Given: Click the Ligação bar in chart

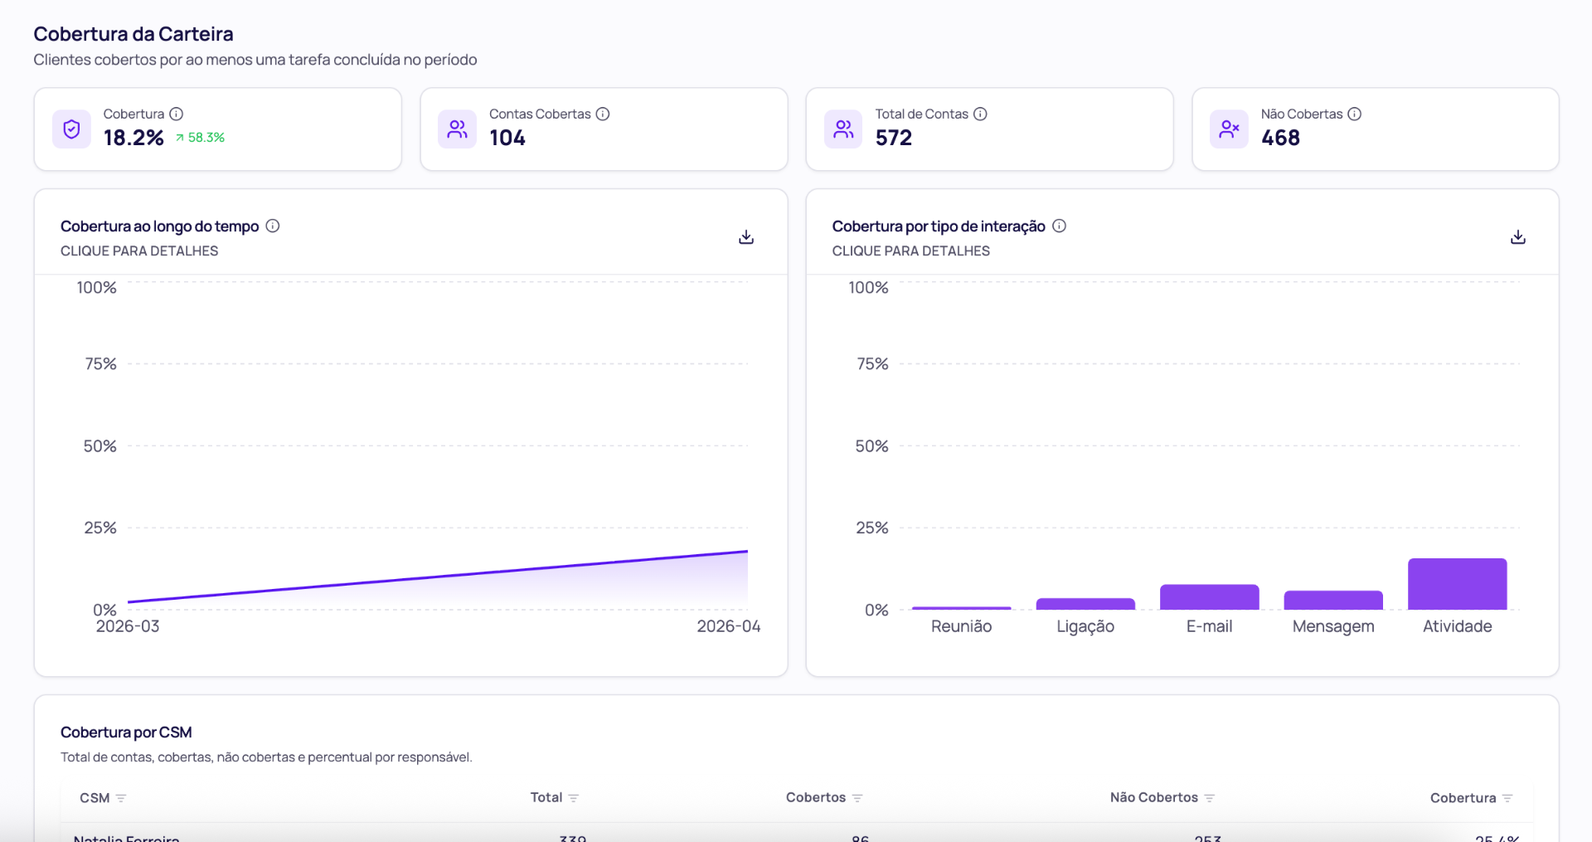Looking at the screenshot, I should pos(1085,604).
